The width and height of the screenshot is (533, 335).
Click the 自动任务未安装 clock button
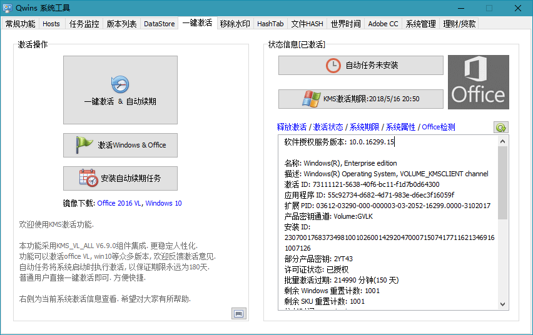[360, 65]
